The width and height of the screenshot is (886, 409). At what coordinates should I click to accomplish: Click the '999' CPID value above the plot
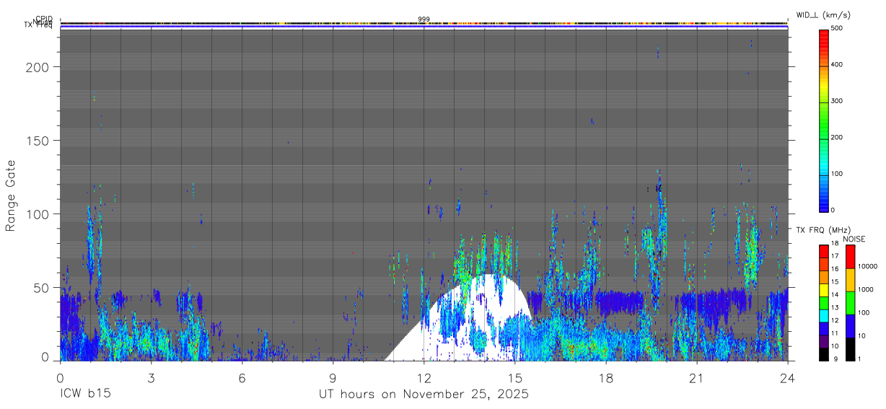pyautogui.click(x=424, y=19)
